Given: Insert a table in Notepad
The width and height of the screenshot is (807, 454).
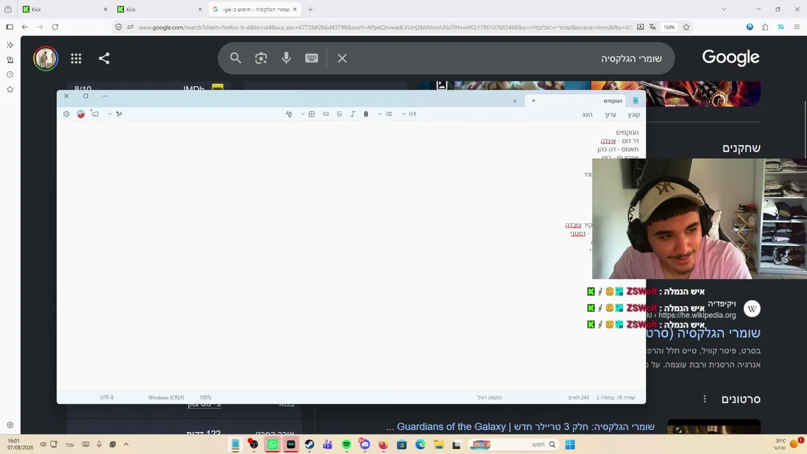Looking at the screenshot, I should pos(311,114).
